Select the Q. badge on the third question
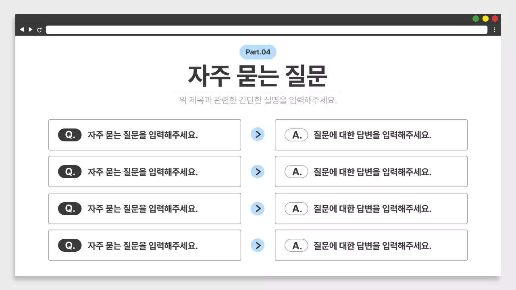The image size is (516, 290). point(69,208)
